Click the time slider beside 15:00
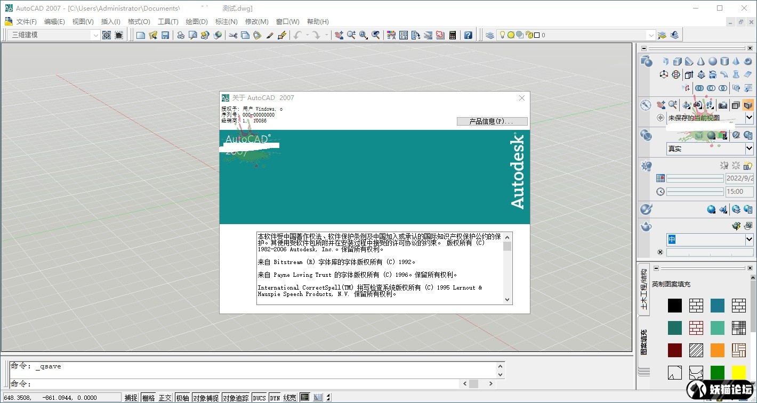757x403 pixels. click(695, 191)
